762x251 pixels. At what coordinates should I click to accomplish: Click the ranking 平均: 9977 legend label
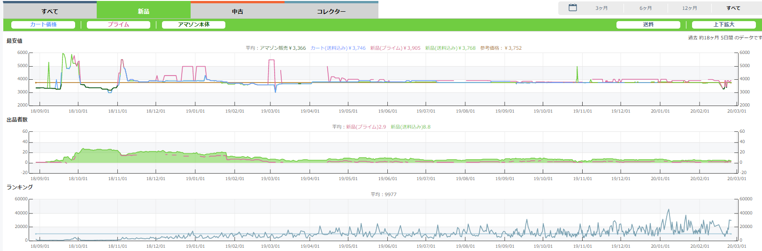384,194
